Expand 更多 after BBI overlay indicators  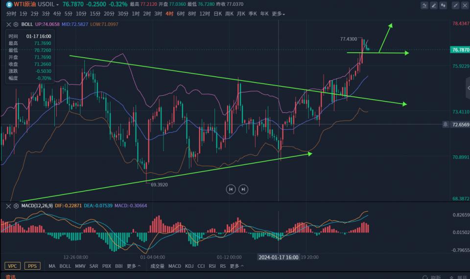coord(133,266)
